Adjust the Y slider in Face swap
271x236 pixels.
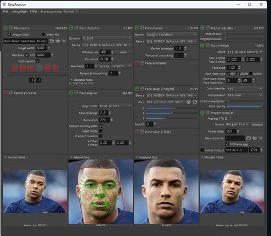(x=172, y=118)
